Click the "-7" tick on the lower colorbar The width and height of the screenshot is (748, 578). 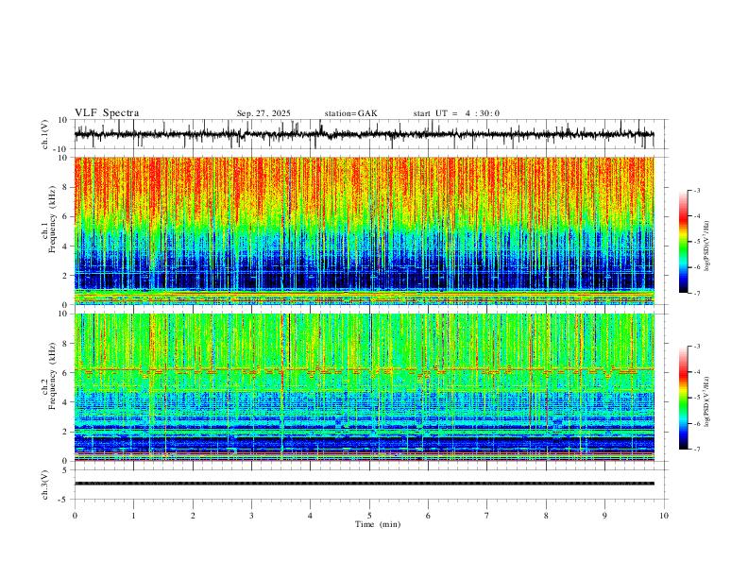click(696, 450)
